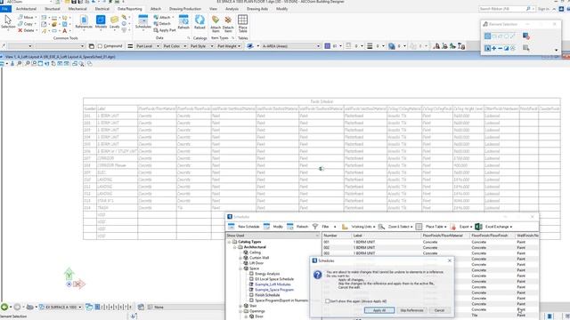Switch to the Mechanical ribbon tab
570x320 pixels.
click(77, 9)
